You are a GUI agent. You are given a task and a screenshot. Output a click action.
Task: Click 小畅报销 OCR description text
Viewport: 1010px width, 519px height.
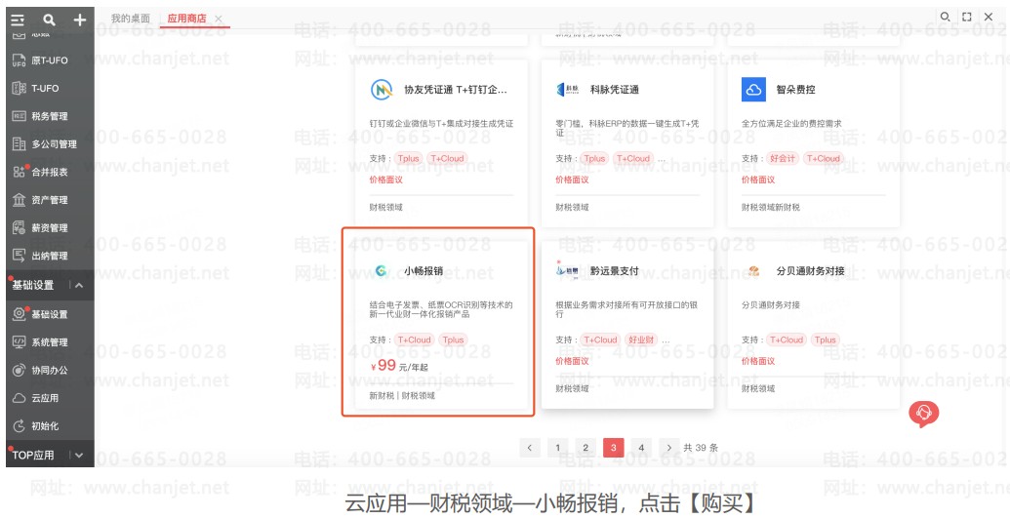click(441, 309)
